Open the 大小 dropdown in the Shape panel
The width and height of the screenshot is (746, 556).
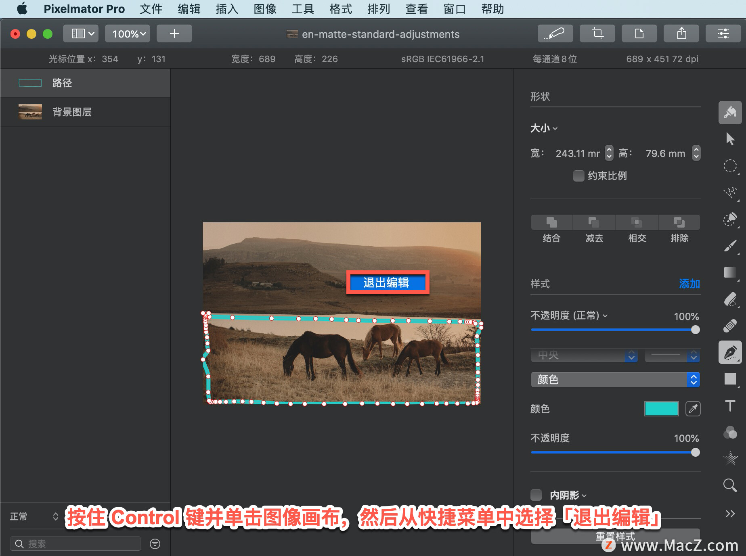coord(544,128)
